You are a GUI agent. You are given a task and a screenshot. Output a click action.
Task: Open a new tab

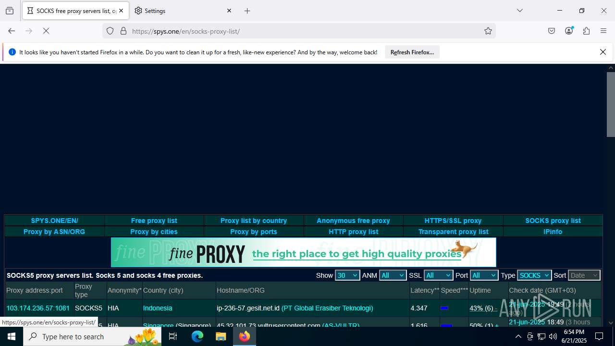247,11
